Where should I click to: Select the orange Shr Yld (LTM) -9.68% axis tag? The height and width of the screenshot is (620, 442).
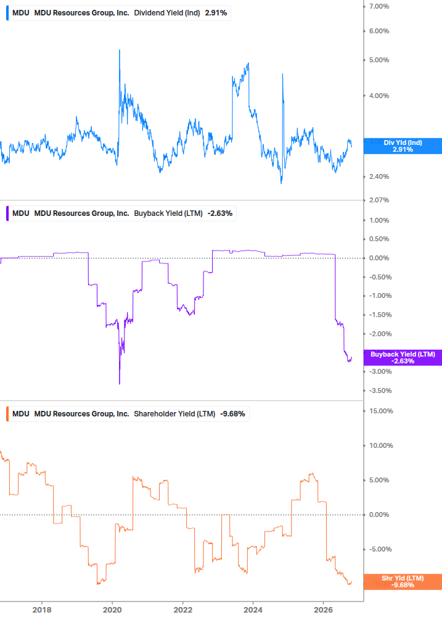pyautogui.click(x=403, y=582)
